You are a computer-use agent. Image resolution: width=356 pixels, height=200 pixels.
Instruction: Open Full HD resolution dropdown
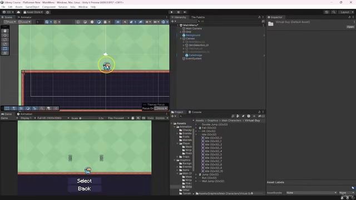point(53,118)
